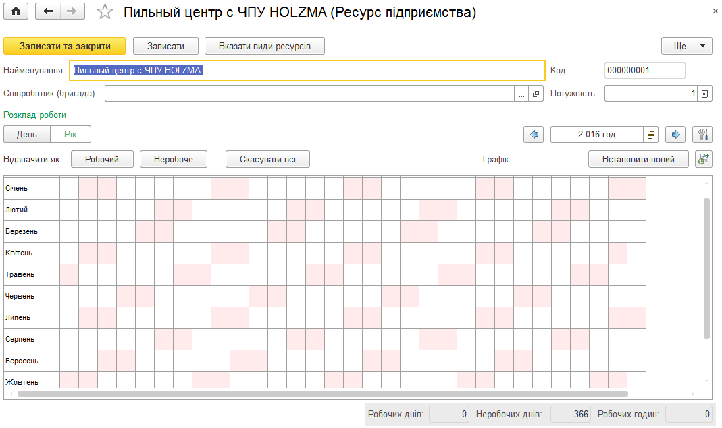Click the Записати та закрити button
The image size is (722, 428).
click(64, 46)
